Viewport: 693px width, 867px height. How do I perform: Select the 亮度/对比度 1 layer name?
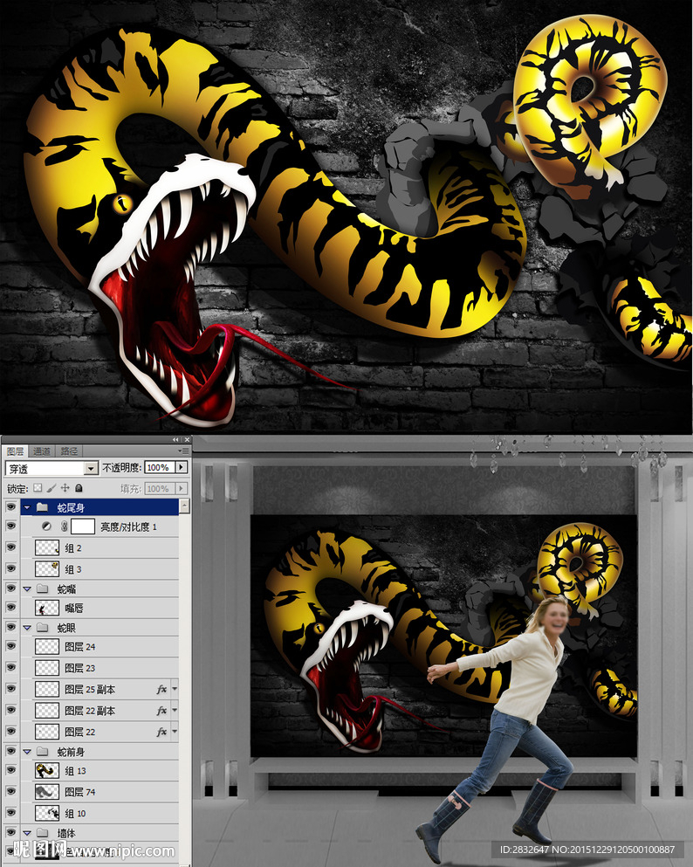click(x=128, y=527)
